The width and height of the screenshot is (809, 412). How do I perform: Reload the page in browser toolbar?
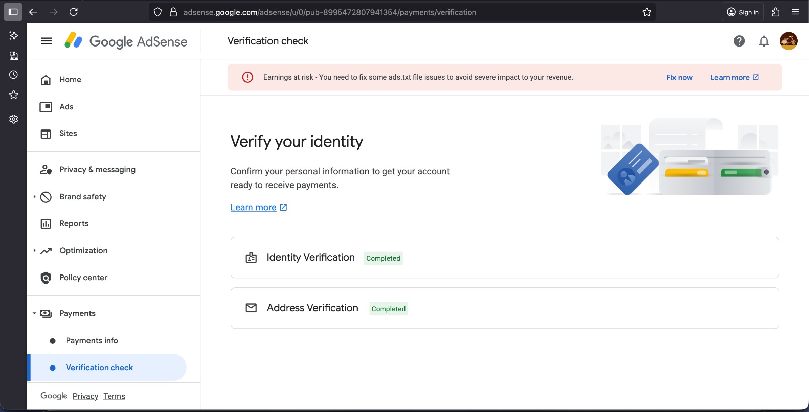coord(74,12)
